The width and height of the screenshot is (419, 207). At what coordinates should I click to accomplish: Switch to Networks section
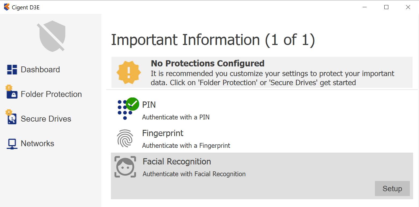click(x=37, y=144)
